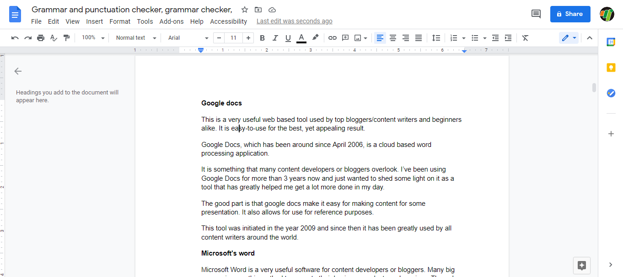This screenshot has height=277, width=623.
Task: Set left text alignment
Action: point(380,38)
